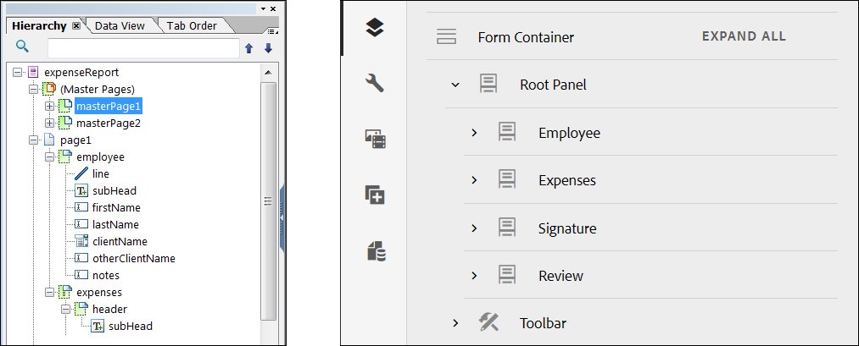Click the Form Container lines icon
The width and height of the screenshot is (859, 346).
(x=447, y=36)
